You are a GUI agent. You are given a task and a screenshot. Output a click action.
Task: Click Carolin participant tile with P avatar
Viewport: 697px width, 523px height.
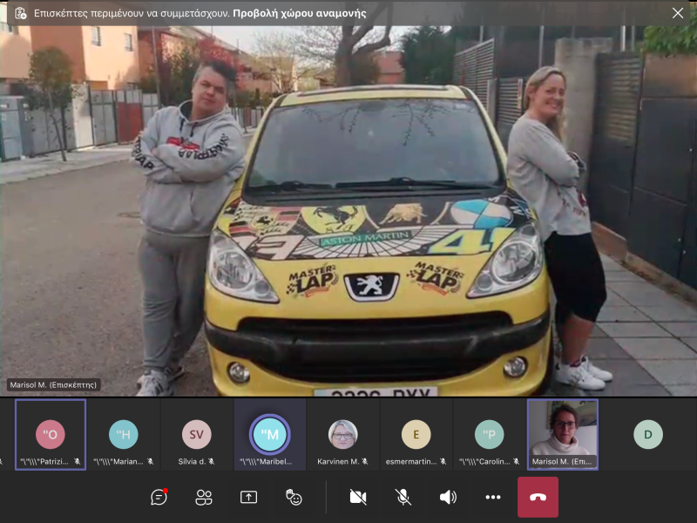489,434
